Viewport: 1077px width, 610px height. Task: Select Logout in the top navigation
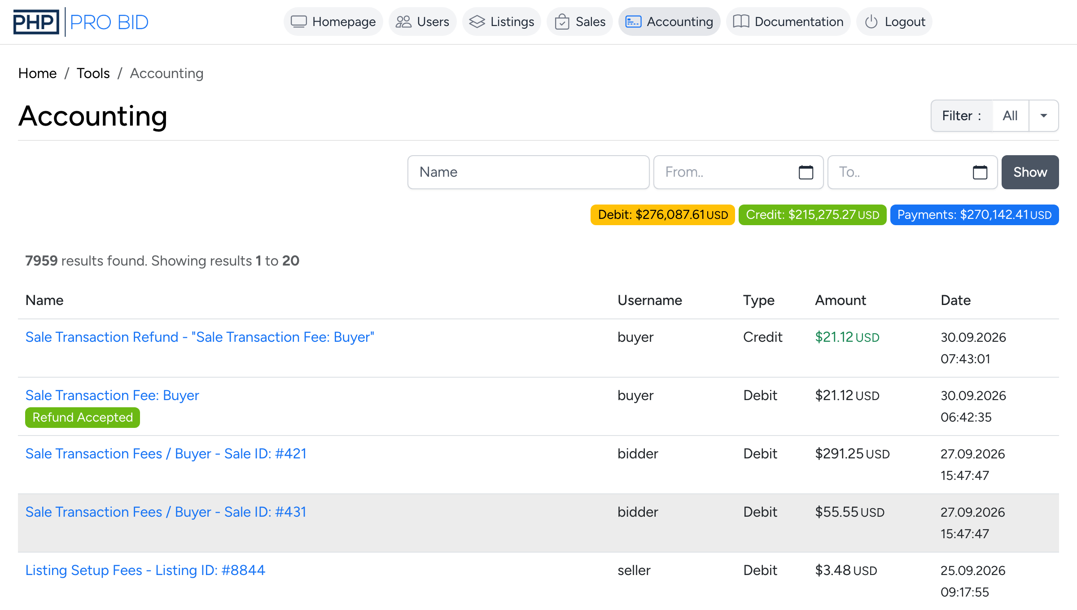click(x=894, y=22)
